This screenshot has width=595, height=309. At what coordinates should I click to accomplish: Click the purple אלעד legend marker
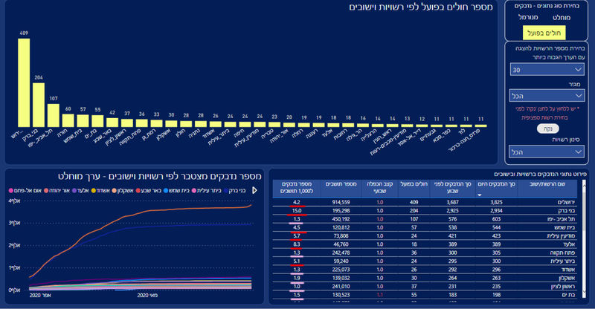coord(74,190)
